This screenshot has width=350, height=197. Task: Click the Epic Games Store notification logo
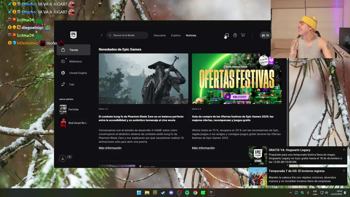[x=258, y=156]
